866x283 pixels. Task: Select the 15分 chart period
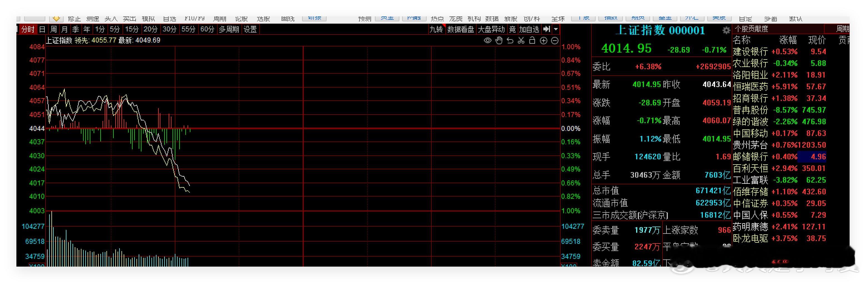pyautogui.click(x=132, y=29)
